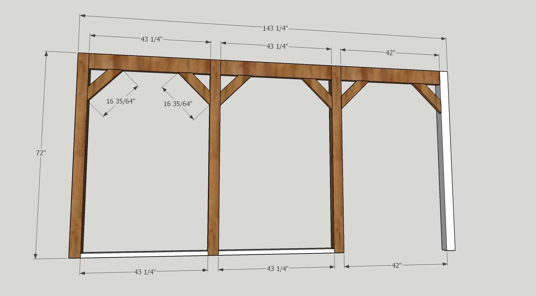Image resolution: width=536 pixels, height=296 pixels.
Task: Select the left diagonal brace in first bay
Action: 105,84
